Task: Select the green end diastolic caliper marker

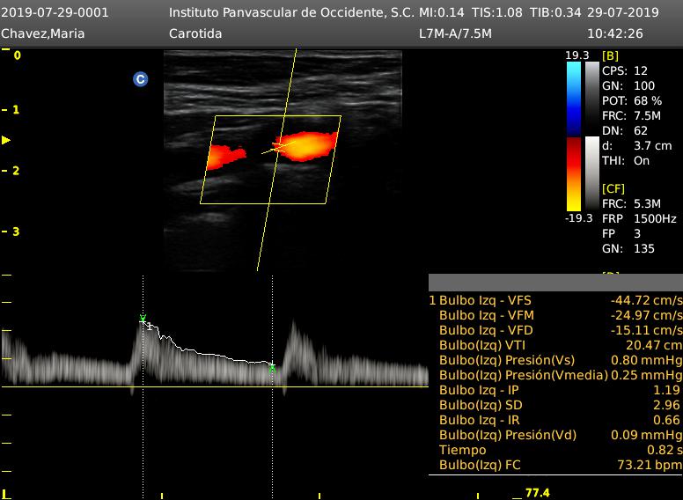Action: click(272, 368)
